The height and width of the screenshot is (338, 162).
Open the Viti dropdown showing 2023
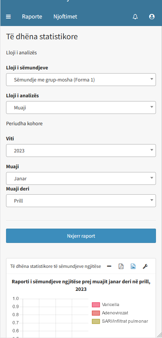point(81,151)
